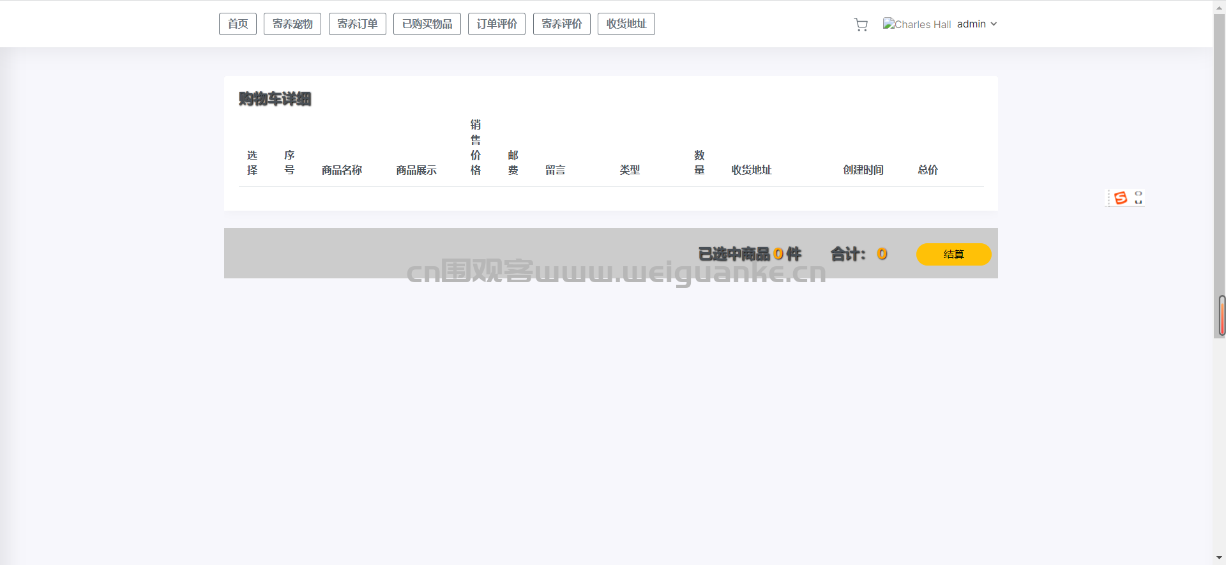
Task: Expand the admin user dropdown
Action: pos(977,24)
